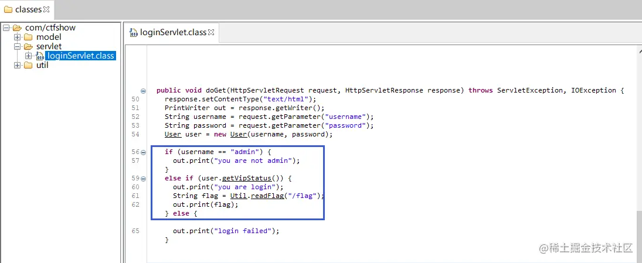Click the servlet folder icon
642x263 pixels.
coord(28,47)
